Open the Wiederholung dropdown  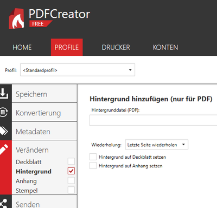click(x=157, y=145)
